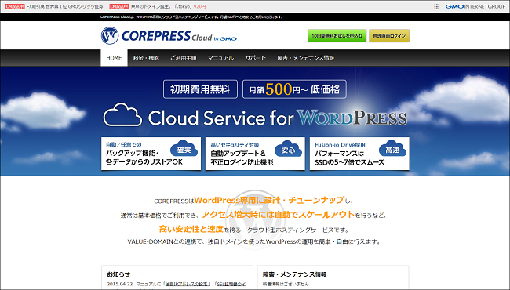Image resolution: width=510 pixels, height=290 pixels.
Task: Open the GMO services grid icon
Action: click(437, 6)
